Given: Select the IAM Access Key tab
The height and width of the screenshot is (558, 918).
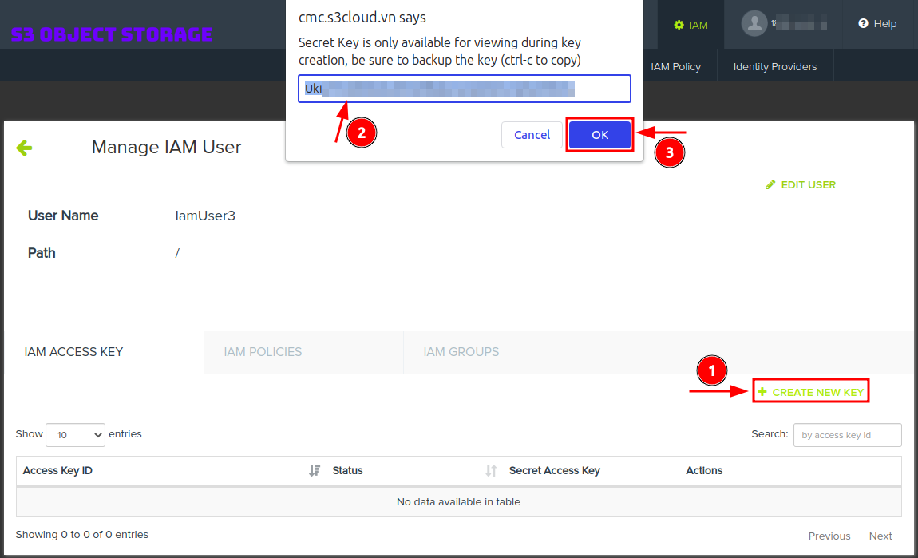Looking at the screenshot, I should [73, 352].
